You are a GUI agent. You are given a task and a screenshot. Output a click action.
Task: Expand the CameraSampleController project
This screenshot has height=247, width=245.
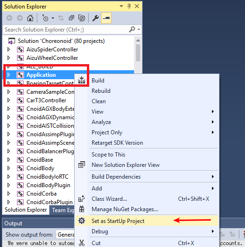(x=8, y=92)
